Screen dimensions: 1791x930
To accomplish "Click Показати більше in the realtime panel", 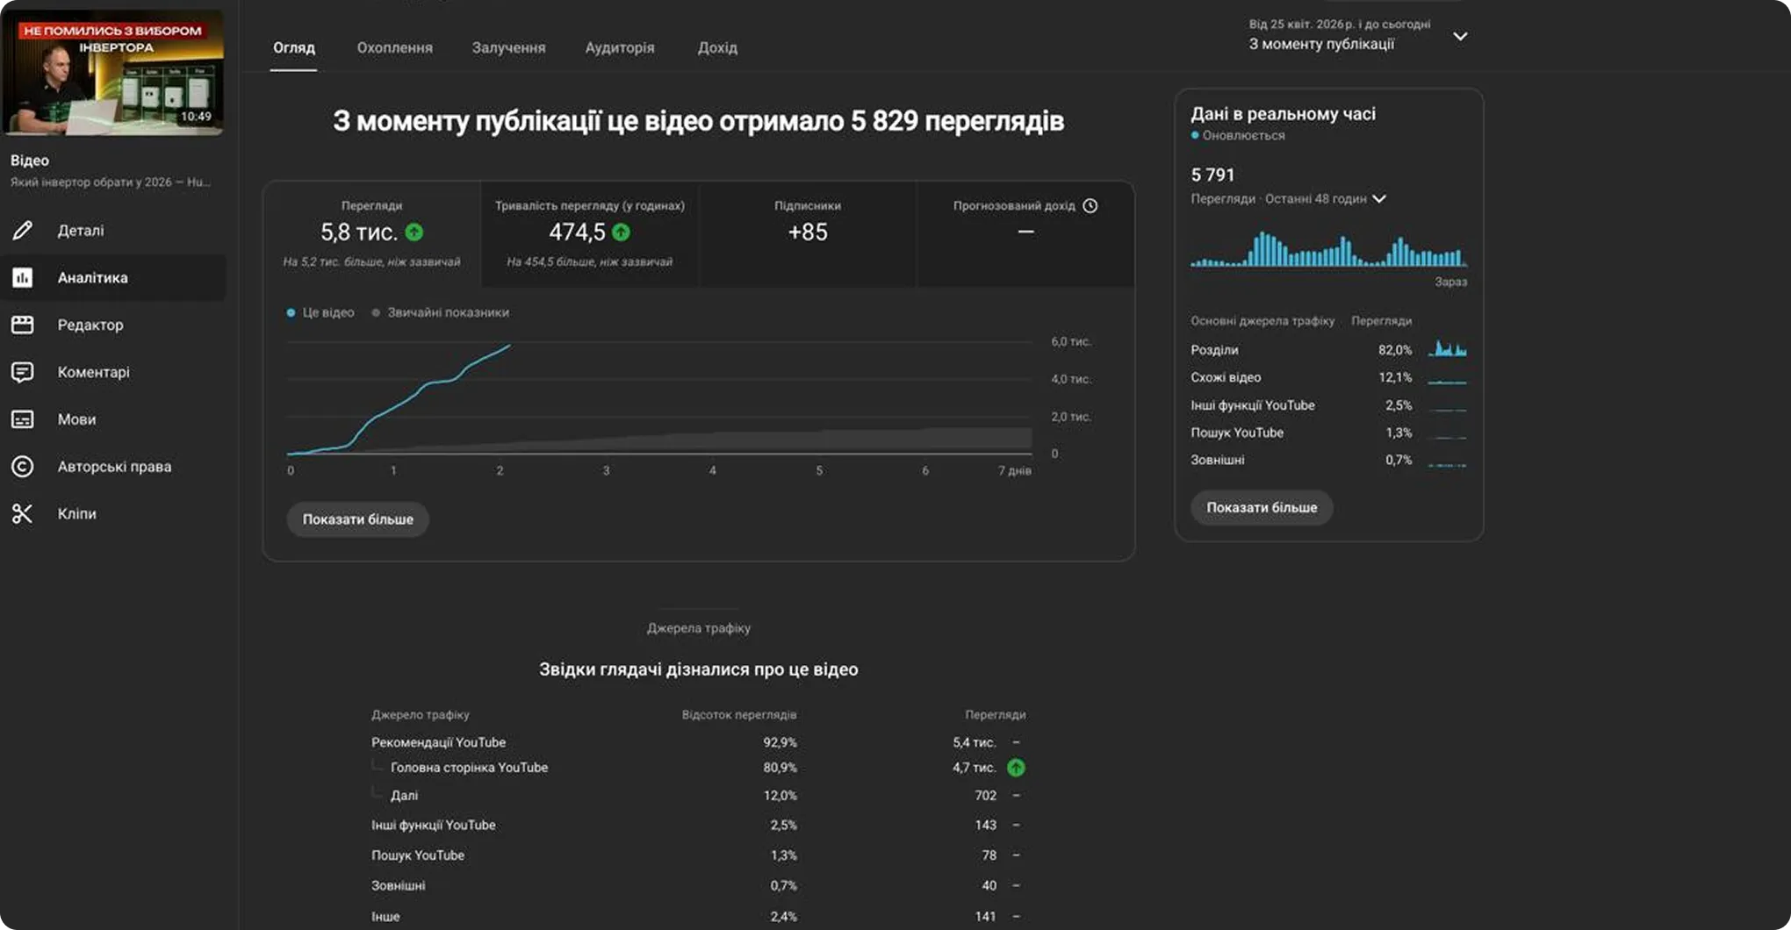I will 1262,508.
